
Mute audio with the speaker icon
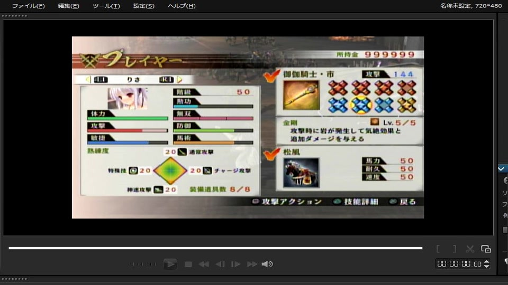(x=267, y=264)
